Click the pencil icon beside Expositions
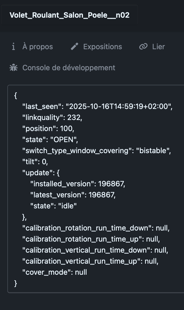This screenshot has width=184, height=310. [x=75, y=47]
